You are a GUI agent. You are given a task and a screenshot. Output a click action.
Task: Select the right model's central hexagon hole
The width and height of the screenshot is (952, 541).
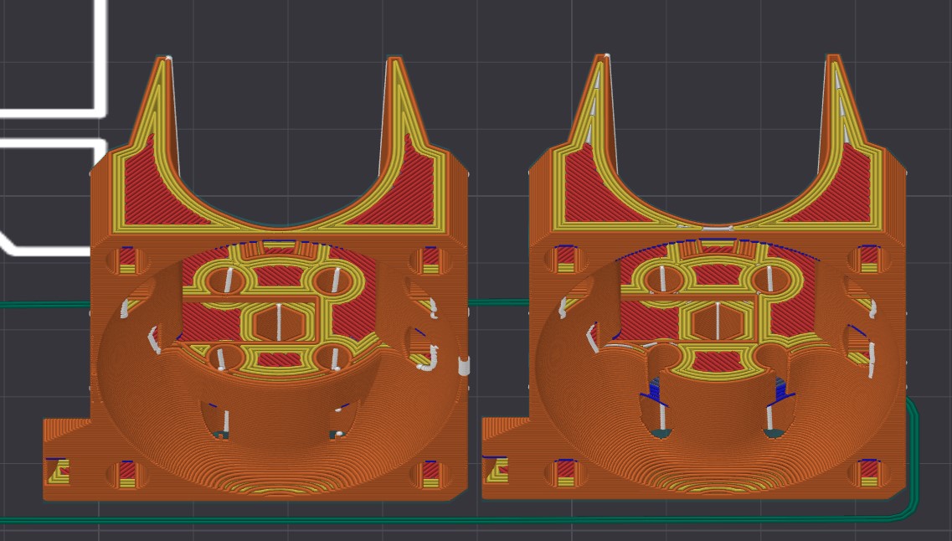[x=716, y=321]
